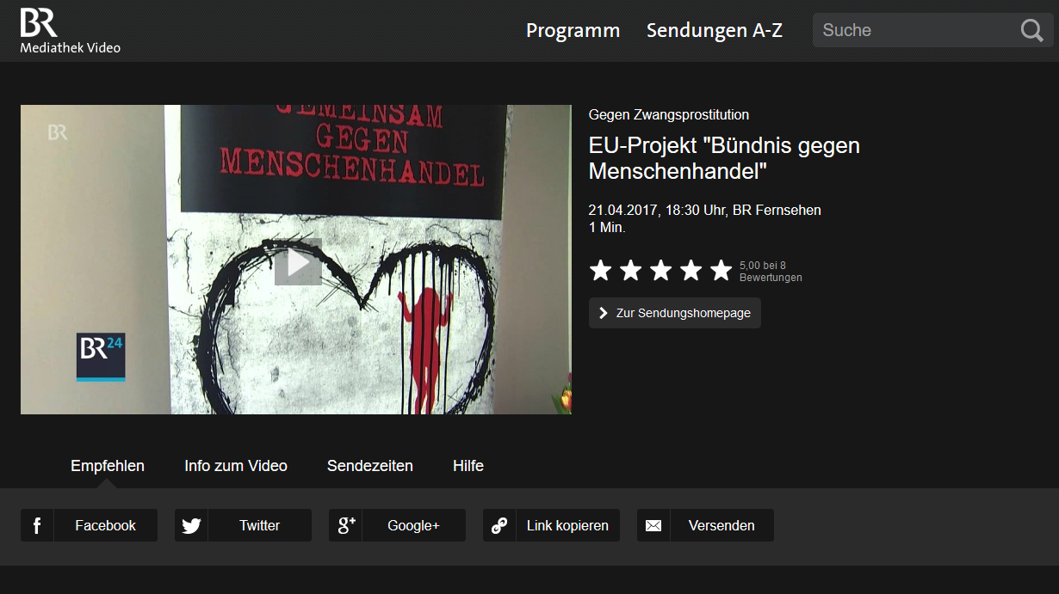1059x594 pixels.
Task: Click the BR24 logo in video thumbnail
Action: (101, 357)
